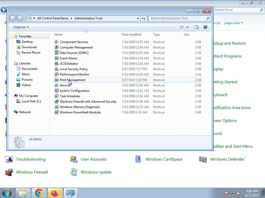Open Power Options link in Control Panel

coord(225,121)
